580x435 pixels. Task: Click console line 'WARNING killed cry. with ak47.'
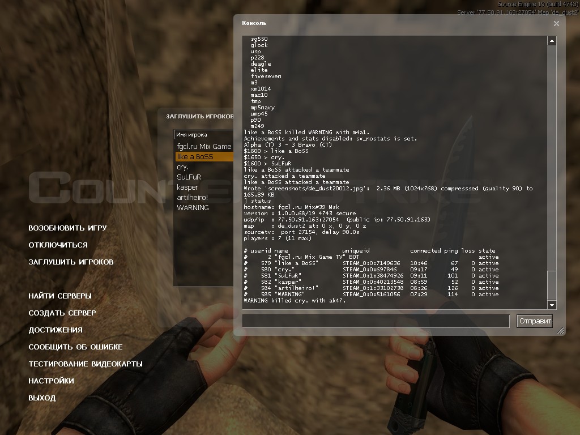[295, 301]
